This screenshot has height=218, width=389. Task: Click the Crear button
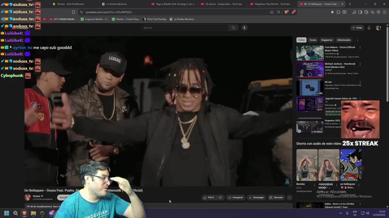tap(357, 28)
